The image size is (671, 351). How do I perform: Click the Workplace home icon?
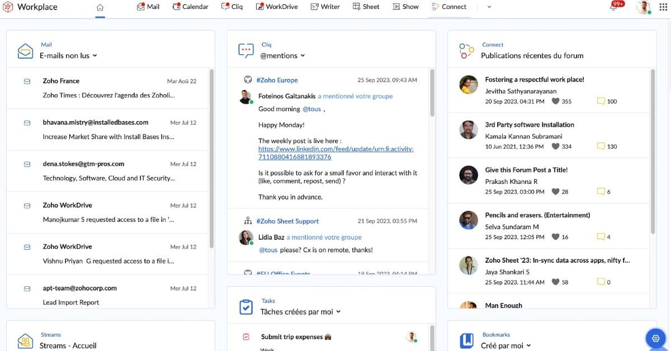(100, 8)
